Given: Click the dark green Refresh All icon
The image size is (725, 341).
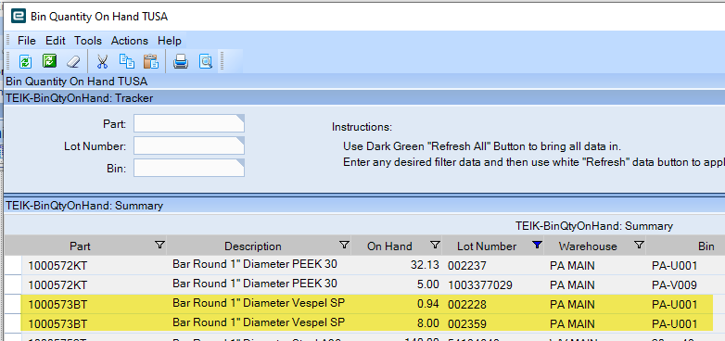Looking at the screenshot, I should pyautogui.click(x=49, y=61).
